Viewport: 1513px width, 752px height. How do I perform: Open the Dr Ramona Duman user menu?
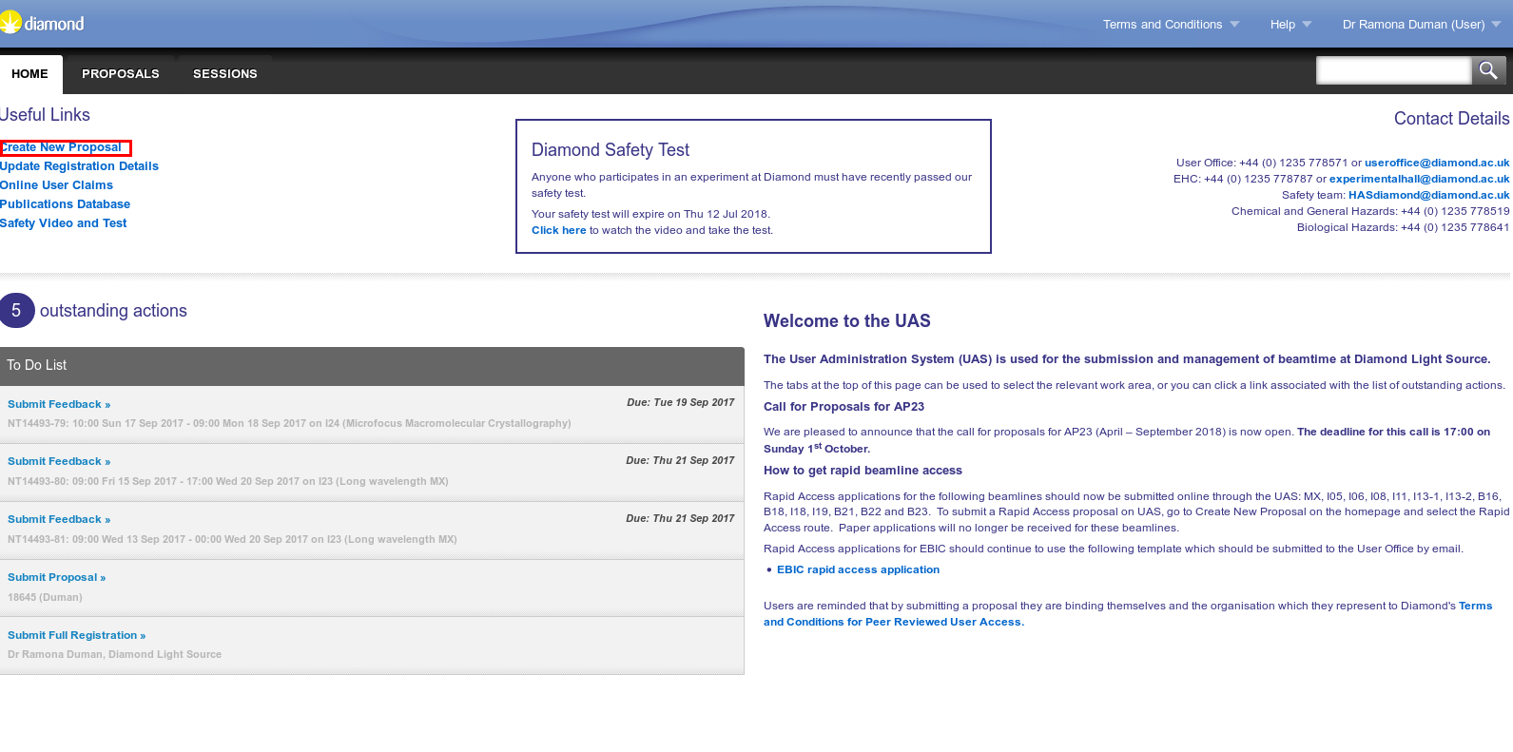coord(1421,25)
